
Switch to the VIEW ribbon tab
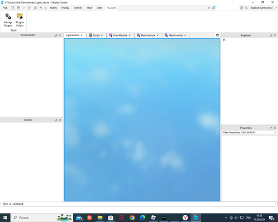point(100,8)
